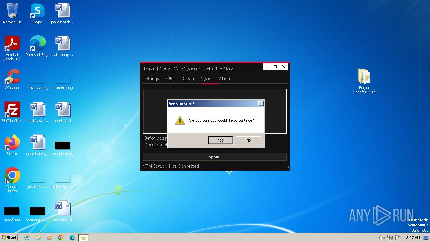Launch Internet Explorer from the taskbar
Viewport: 430px width, 242px height.
point(27,238)
